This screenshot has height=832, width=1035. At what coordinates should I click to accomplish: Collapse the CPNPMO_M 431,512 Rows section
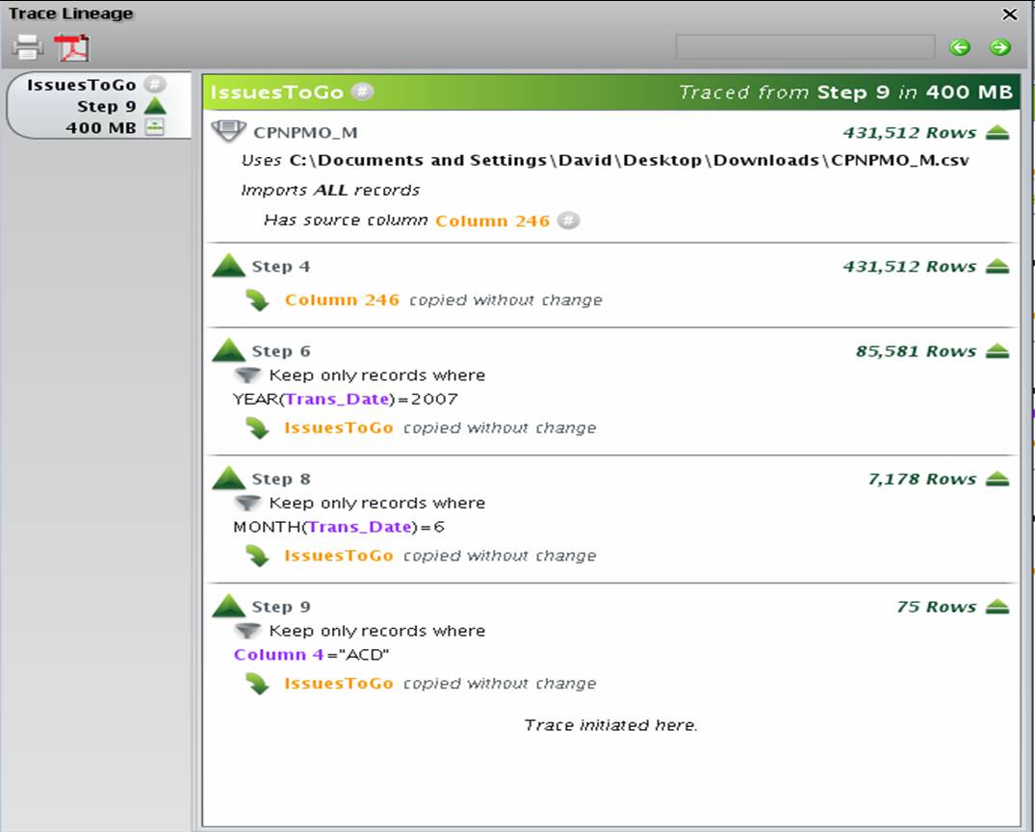tap(997, 133)
